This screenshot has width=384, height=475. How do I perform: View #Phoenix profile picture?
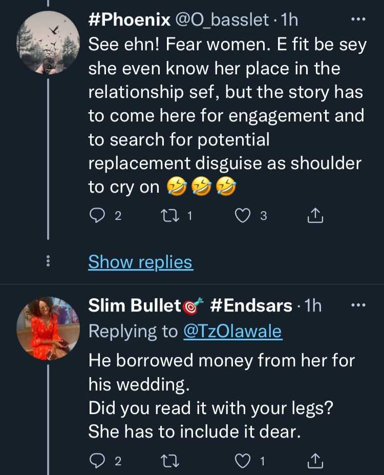[x=48, y=43]
